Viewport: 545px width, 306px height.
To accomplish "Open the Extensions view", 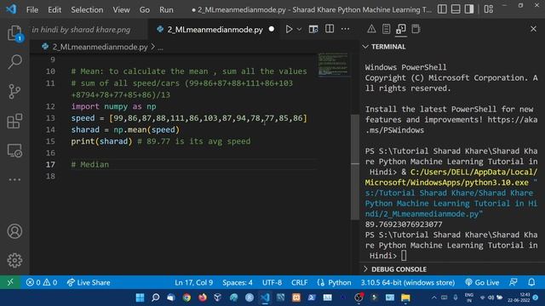I will point(14,121).
